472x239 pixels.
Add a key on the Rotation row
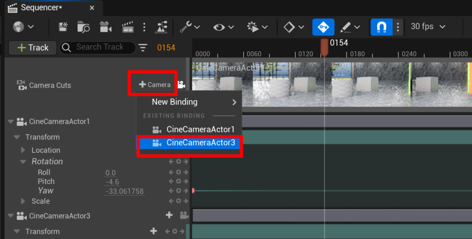pyautogui.click(x=178, y=162)
